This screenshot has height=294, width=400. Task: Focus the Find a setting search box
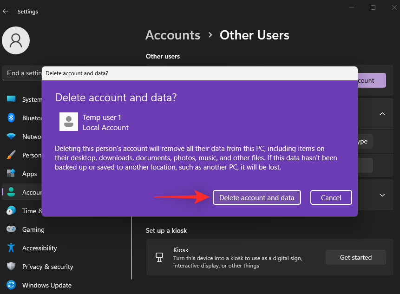(22, 73)
